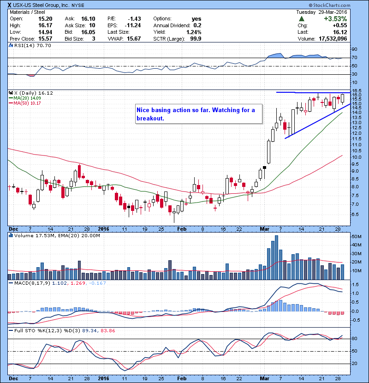Select the Last price value 16.12 in header
The height and width of the screenshot is (383, 369).
coord(340,32)
